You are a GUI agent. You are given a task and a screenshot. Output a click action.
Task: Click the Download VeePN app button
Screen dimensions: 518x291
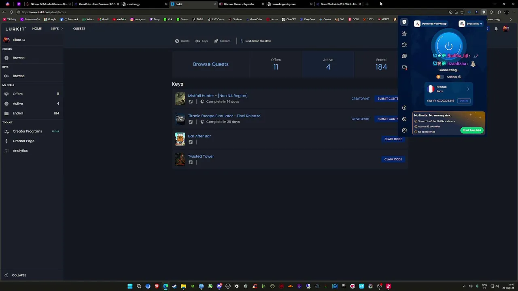click(431, 24)
